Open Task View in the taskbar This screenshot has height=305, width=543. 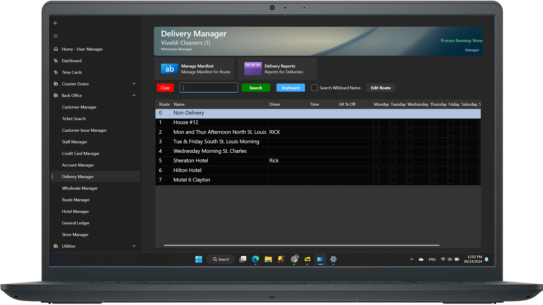tap(243, 259)
